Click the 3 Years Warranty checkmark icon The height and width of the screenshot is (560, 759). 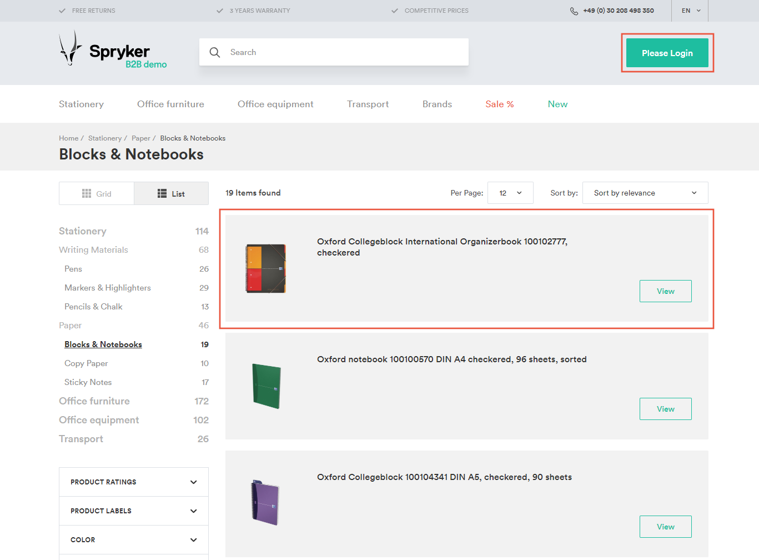220,11
